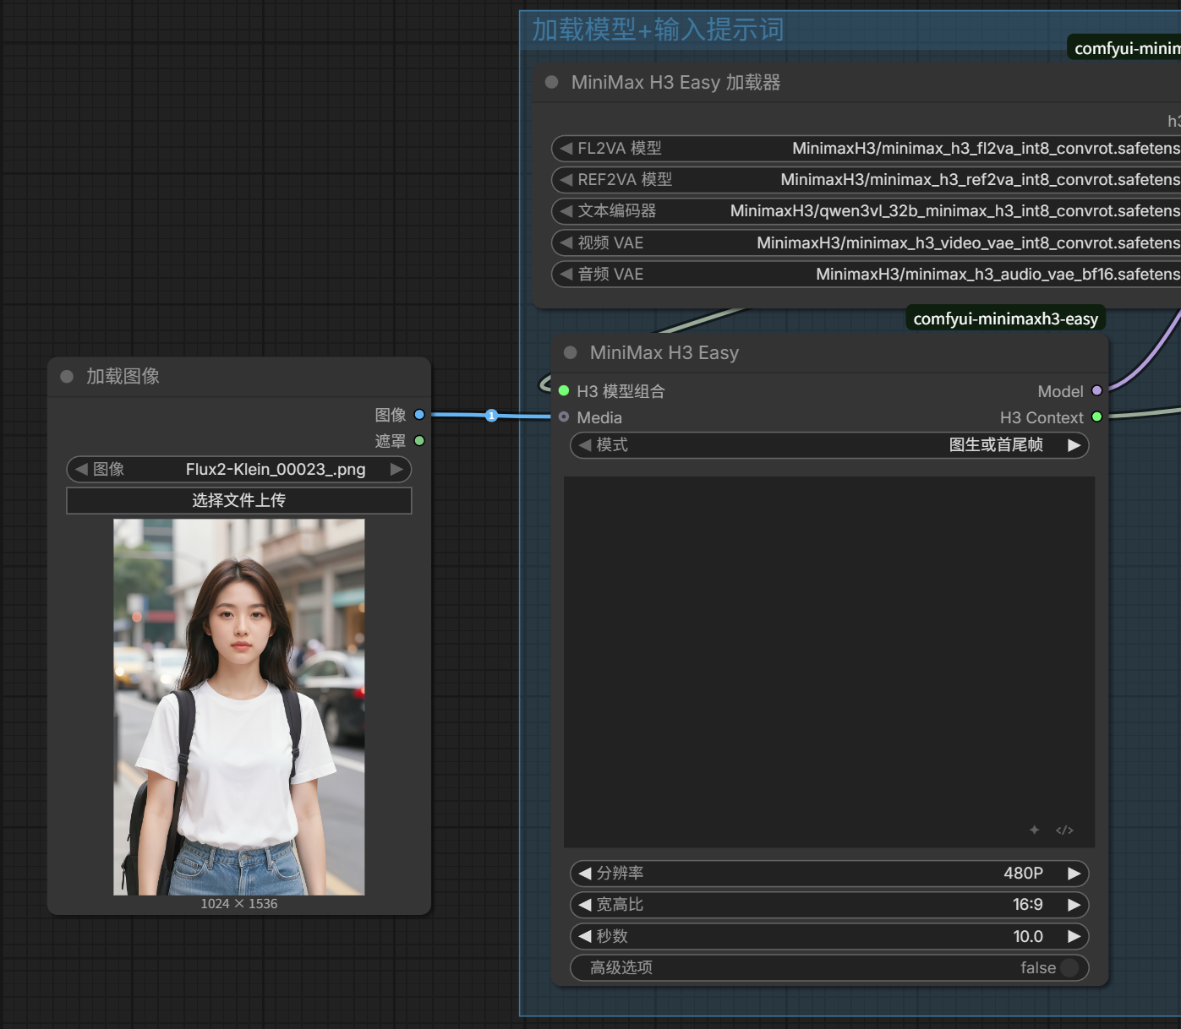Select next image with the 图像 right arrow
The height and width of the screenshot is (1029, 1181).
[396, 469]
